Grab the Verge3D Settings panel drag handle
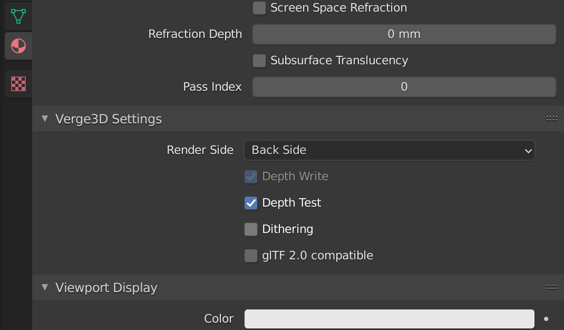The image size is (564, 330). pyautogui.click(x=552, y=119)
